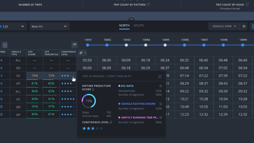Click the flag icon above Confidence Level column
This screenshot has width=254, height=143.
[74, 45]
